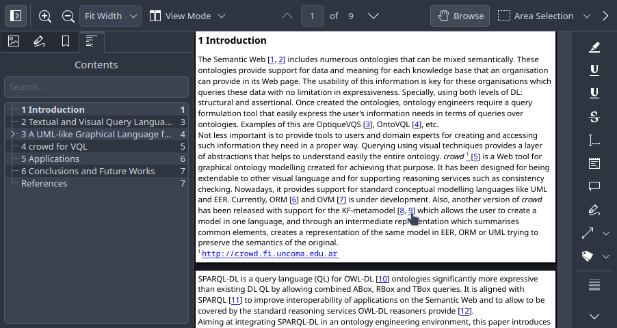The image size is (617, 328).
Task: Enable the Browse tool
Action: click(x=460, y=16)
